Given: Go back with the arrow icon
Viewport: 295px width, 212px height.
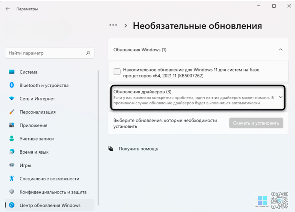Looking at the screenshot, I should (8, 9).
